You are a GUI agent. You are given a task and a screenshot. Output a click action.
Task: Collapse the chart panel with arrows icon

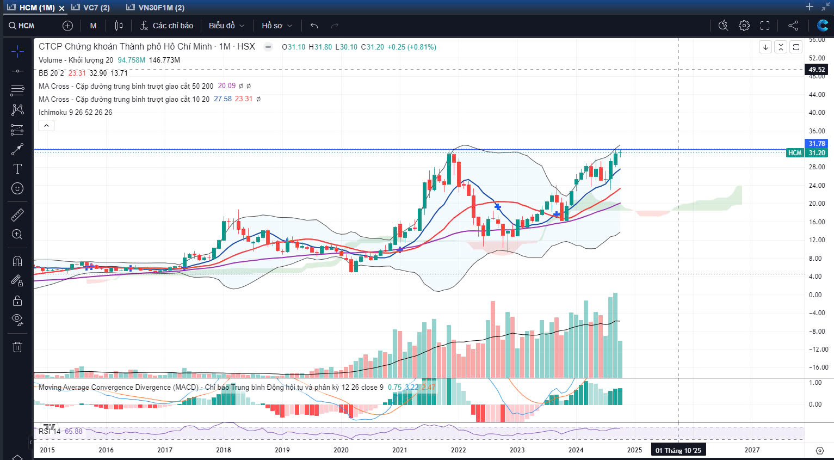pyautogui.click(x=826, y=7)
